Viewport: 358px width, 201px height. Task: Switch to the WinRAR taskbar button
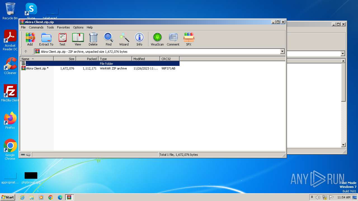(69, 197)
